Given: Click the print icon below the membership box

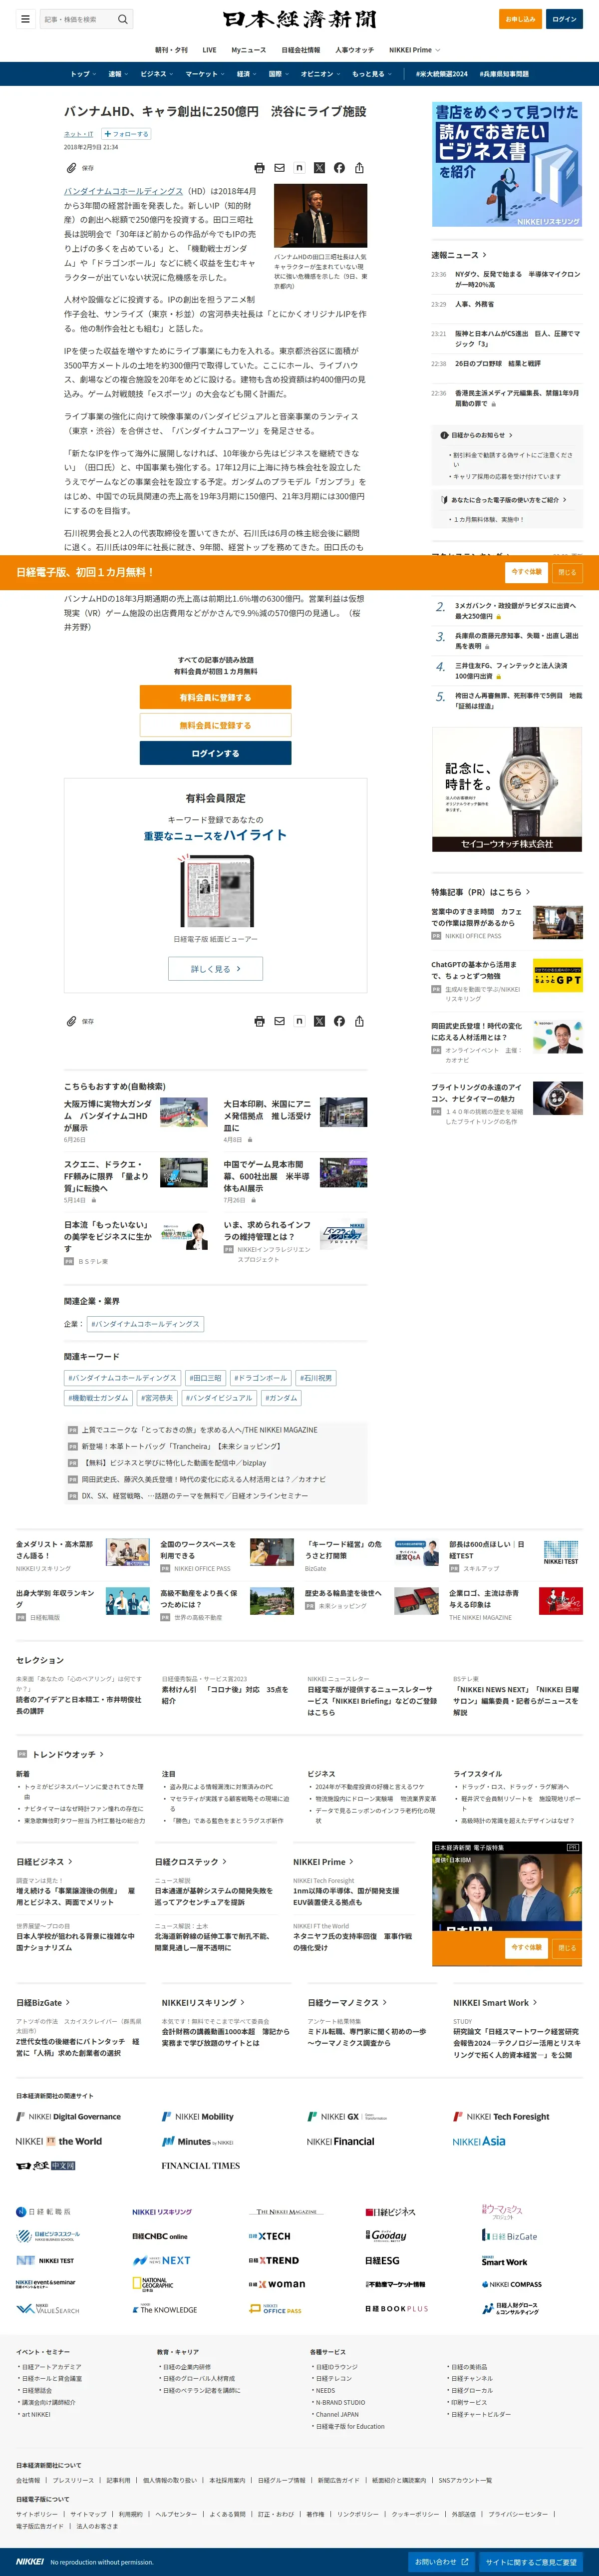Looking at the screenshot, I should (x=259, y=1021).
